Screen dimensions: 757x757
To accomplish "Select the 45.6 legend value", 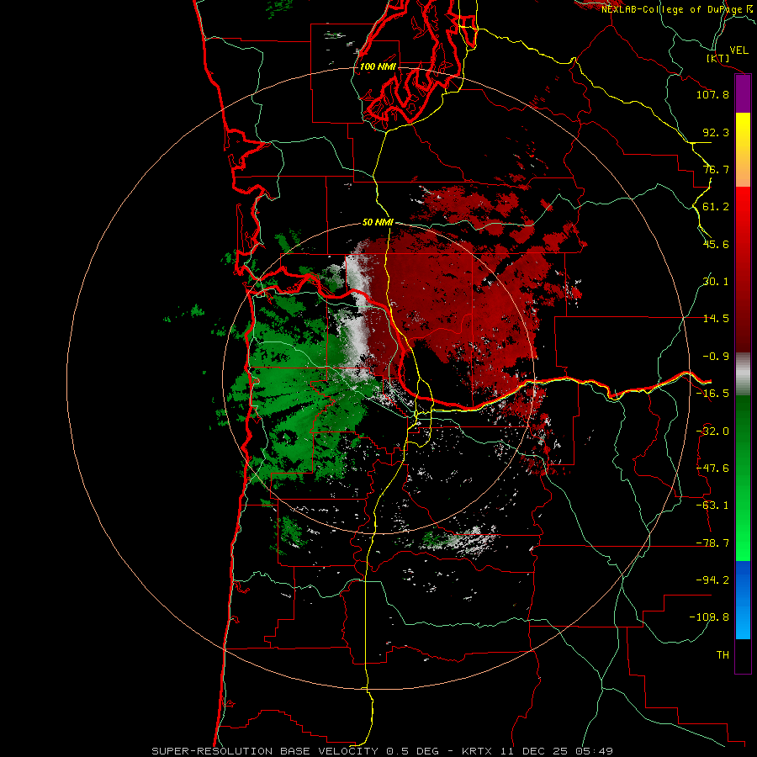I will (716, 244).
